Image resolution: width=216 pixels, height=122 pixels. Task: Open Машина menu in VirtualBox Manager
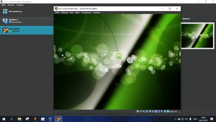pos(11,5)
